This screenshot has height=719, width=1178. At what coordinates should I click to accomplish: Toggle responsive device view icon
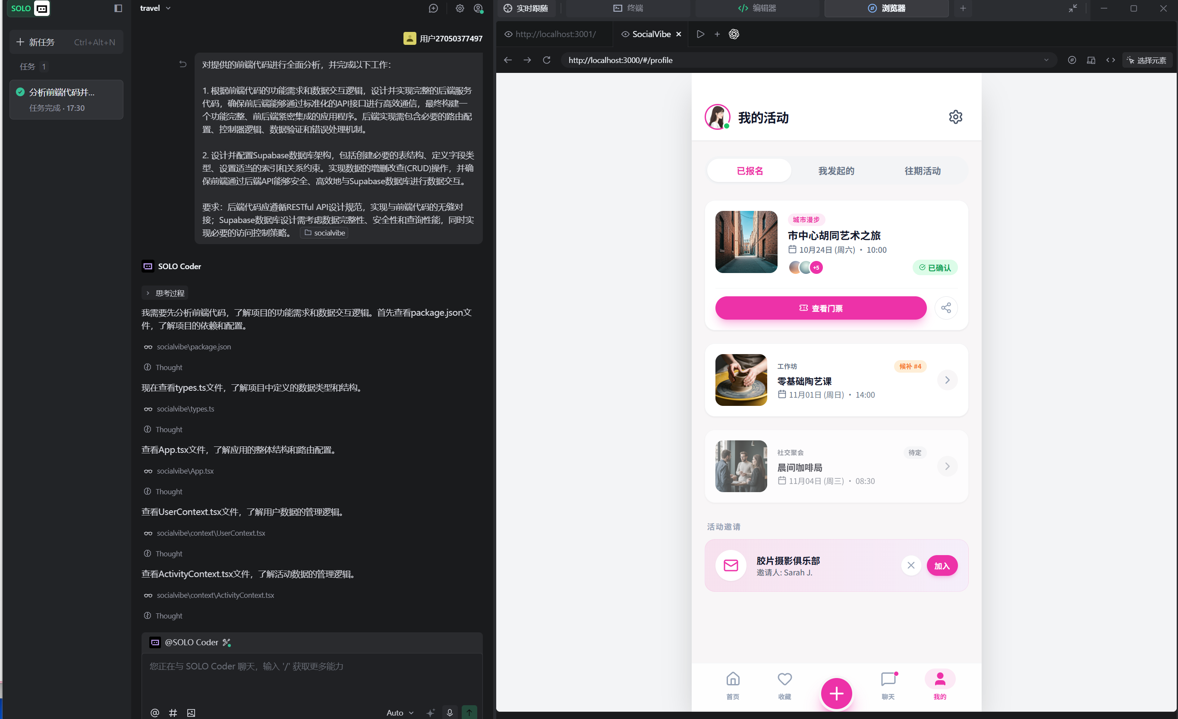(1091, 60)
